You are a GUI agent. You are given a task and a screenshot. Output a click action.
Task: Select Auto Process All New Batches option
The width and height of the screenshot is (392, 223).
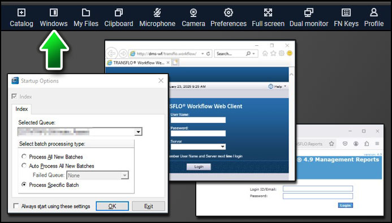(24, 165)
